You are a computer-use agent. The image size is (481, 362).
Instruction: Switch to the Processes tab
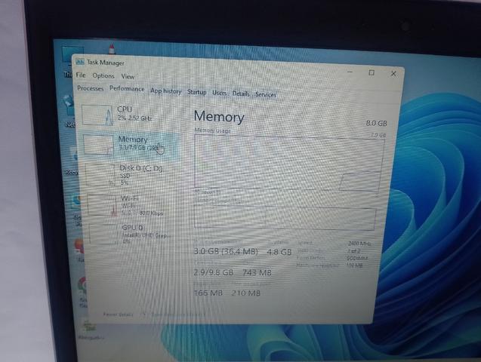click(x=90, y=88)
